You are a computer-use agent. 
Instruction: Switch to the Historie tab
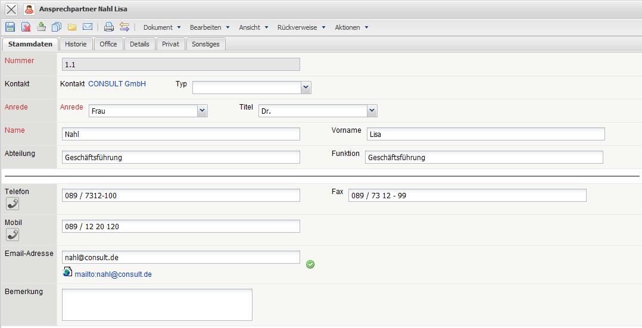76,44
